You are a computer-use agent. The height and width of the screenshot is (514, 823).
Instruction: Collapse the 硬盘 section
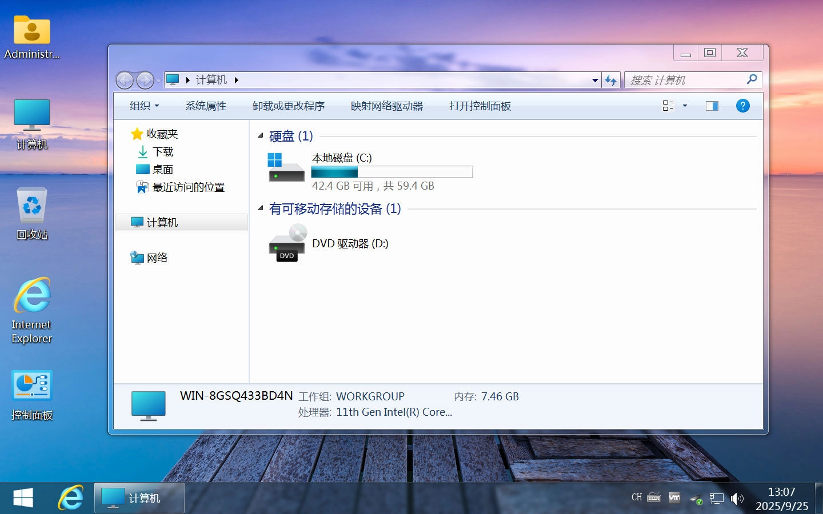coord(261,136)
